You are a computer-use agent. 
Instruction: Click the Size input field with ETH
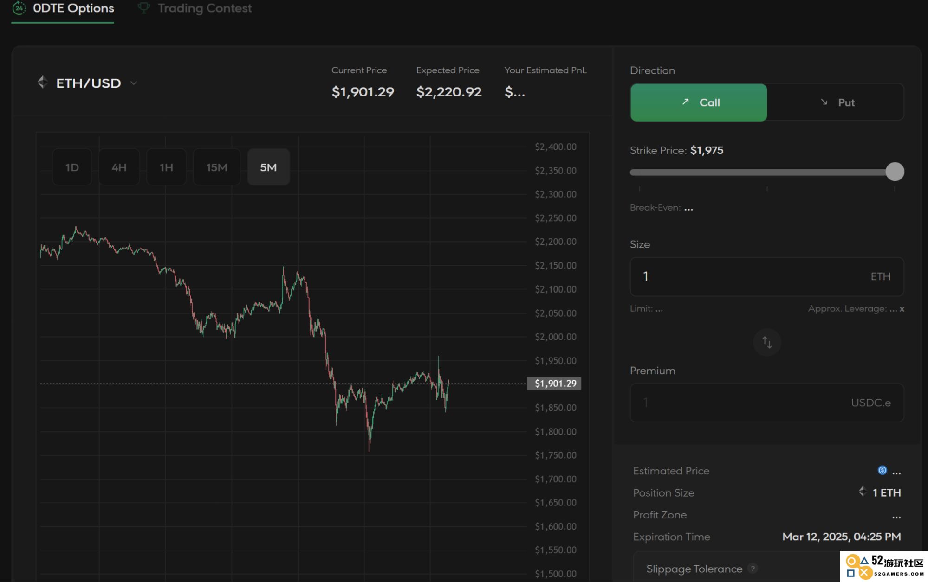coord(767,277)
